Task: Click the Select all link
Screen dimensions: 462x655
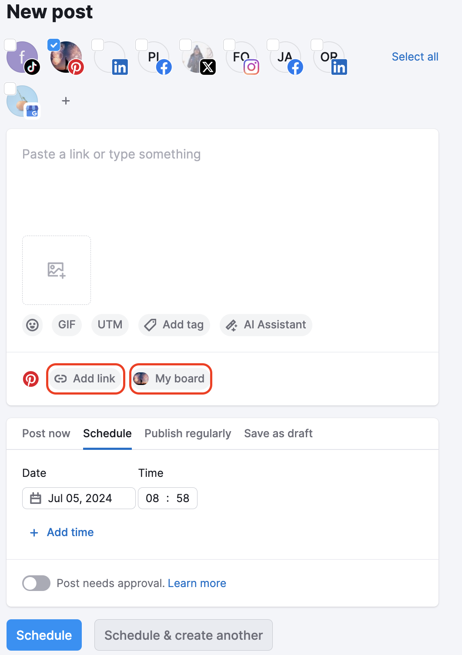Action: [415, 57]
